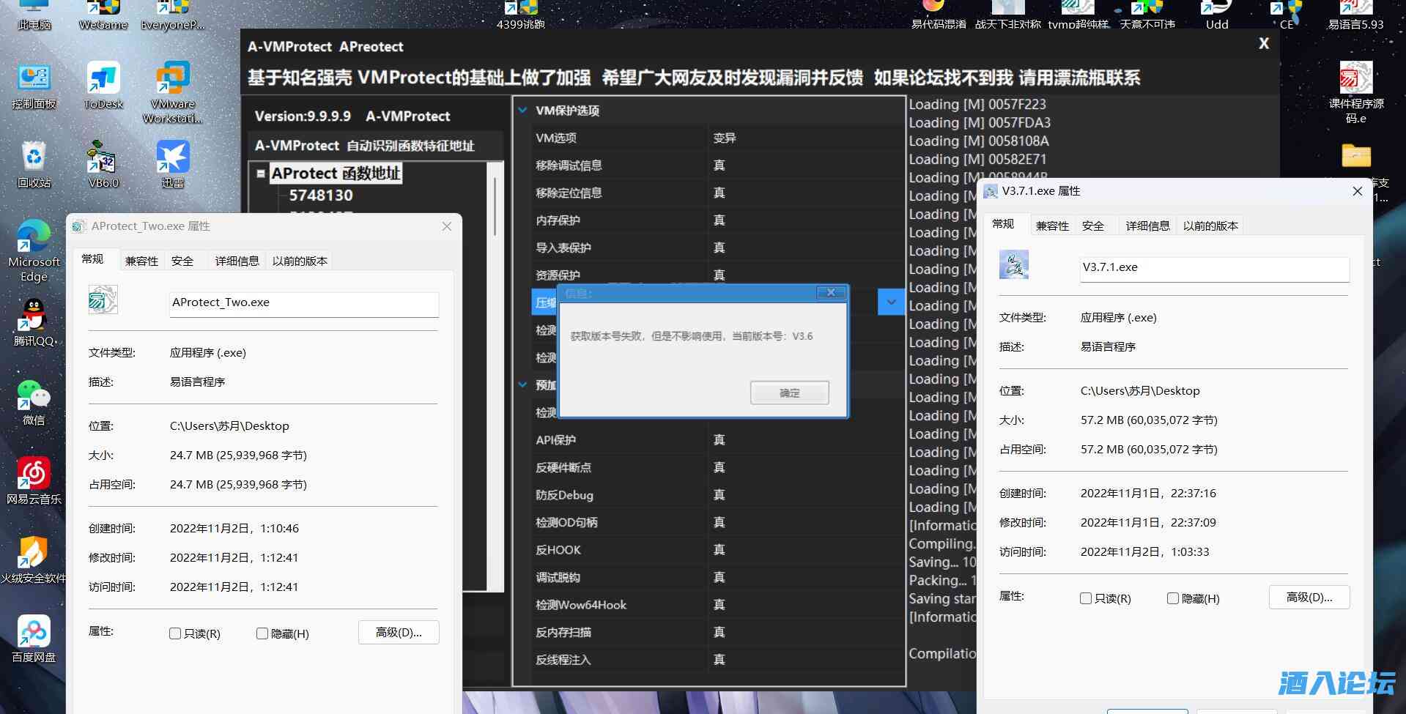Enable 只读(R) in APProtect_Two.exe properties
This screenshot has height=714, width=1406.
pyautogui.click(x=175, y=633)
